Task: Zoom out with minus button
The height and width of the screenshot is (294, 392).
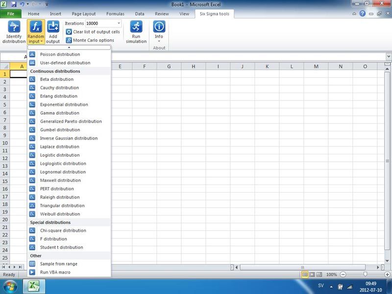Action: pyautogui.click(x=343, y=274)
